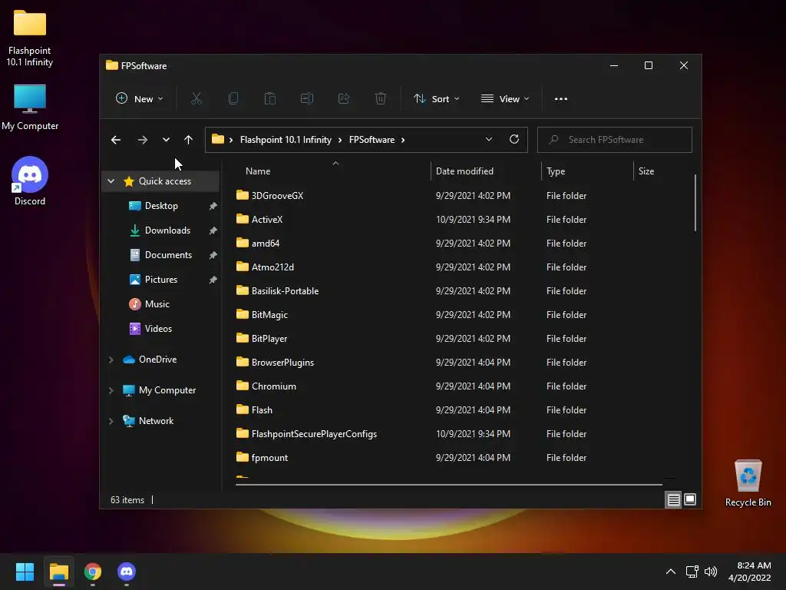Refresh the FPSoftware folder view
Viewport: 786px width, 590px height.
(514, 140)
